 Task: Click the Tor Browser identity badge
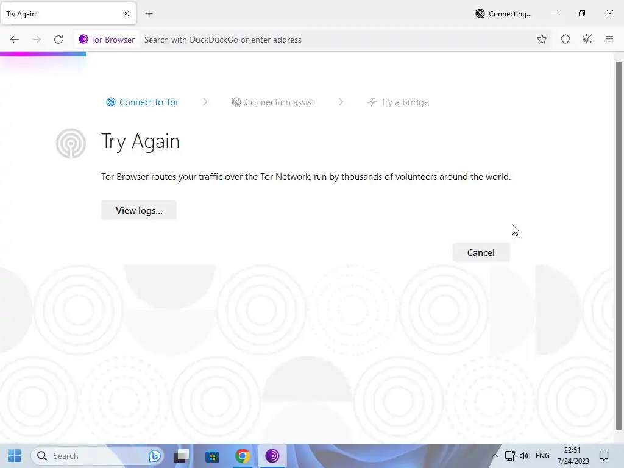[107, 40]
